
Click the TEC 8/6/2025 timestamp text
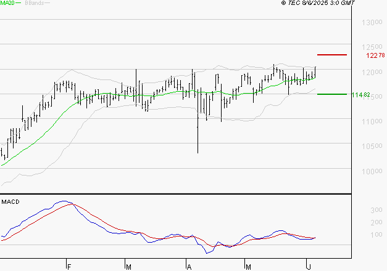tap(318, 3)
